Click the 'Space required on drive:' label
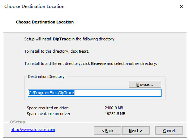 tap(48, 108)
